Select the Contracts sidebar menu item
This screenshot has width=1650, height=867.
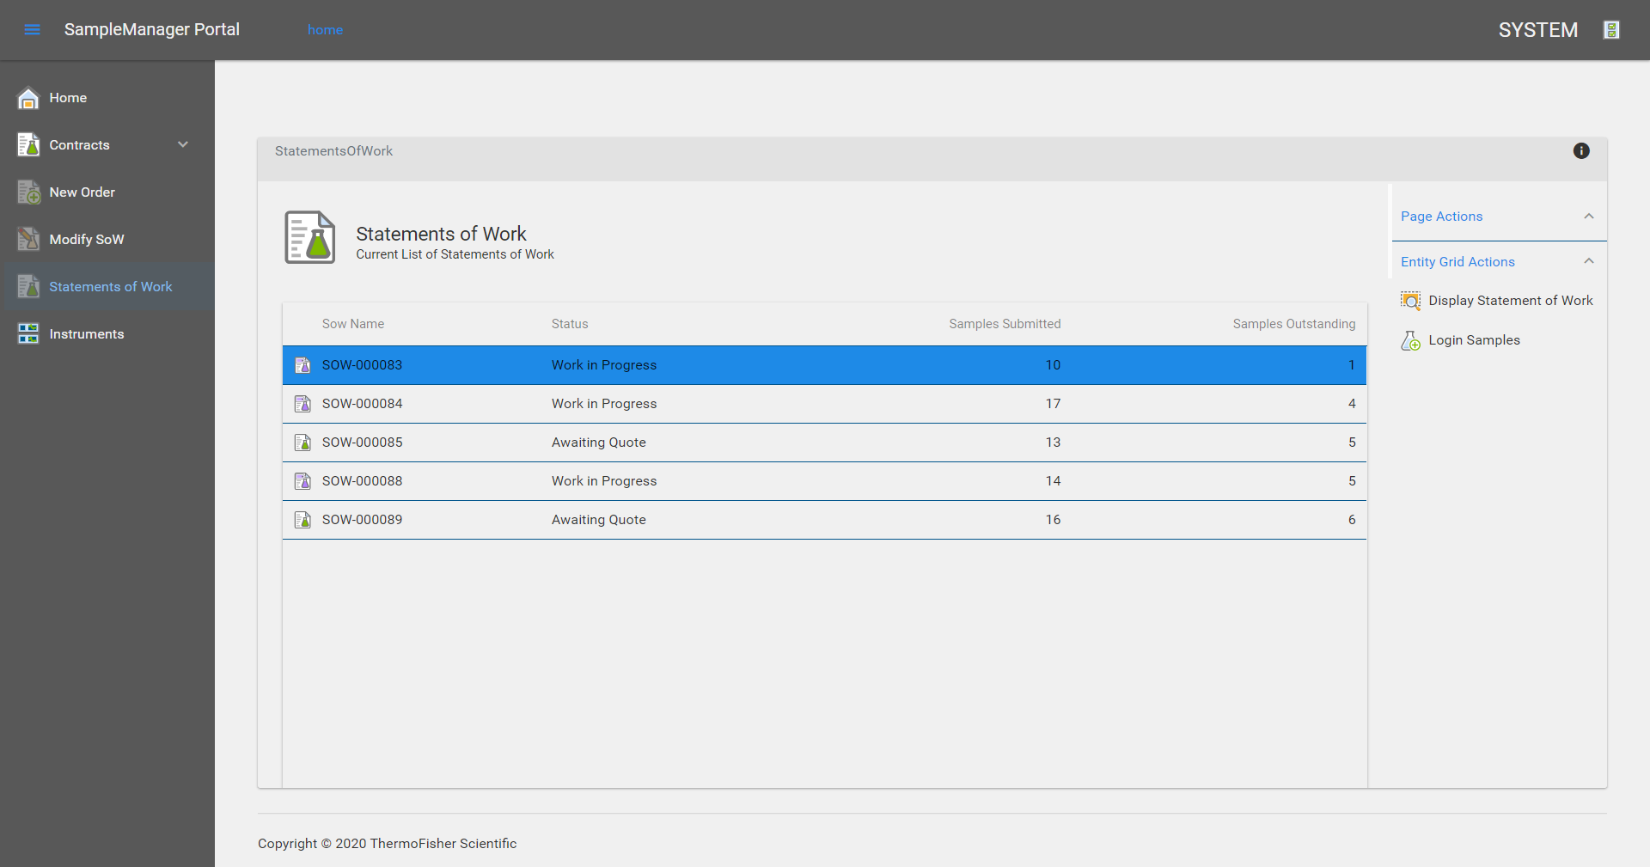click(x=79, y=145)
